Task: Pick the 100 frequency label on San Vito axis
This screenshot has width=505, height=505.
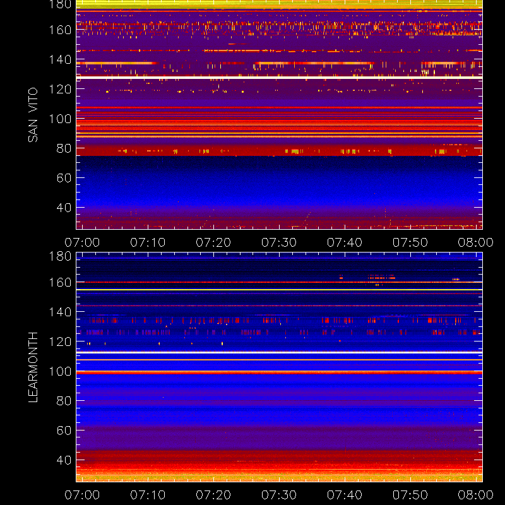Action: (60, 119)
